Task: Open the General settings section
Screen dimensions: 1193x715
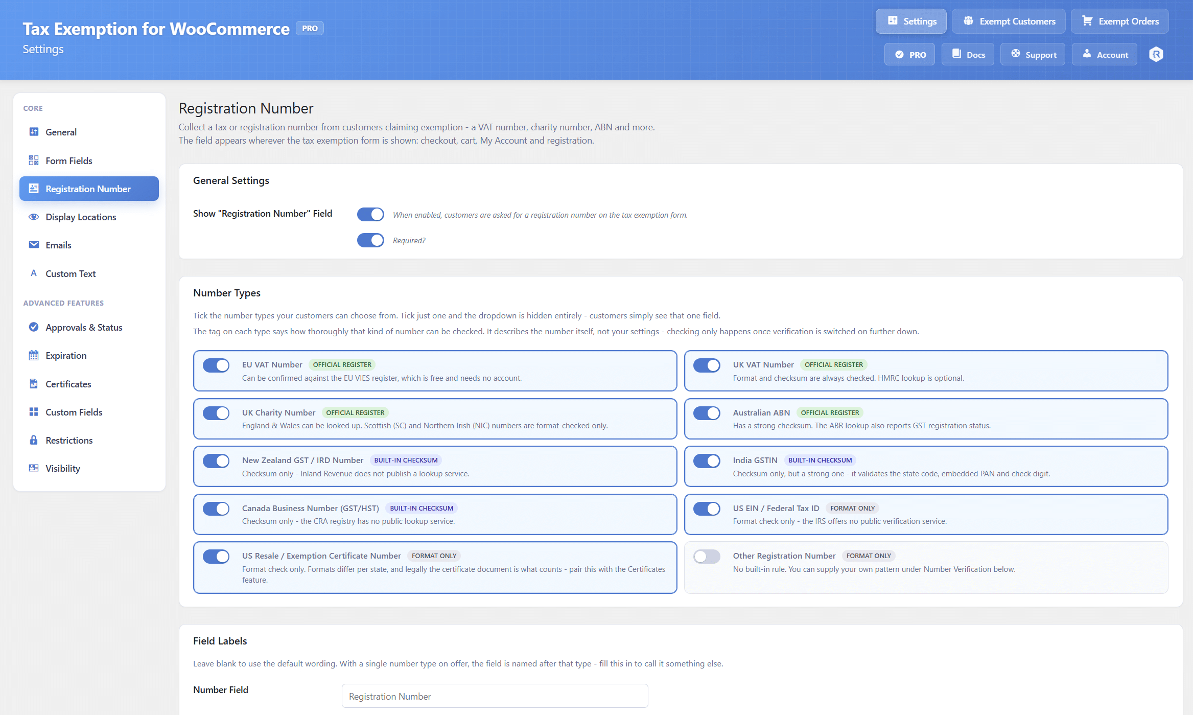Action: click(89, 132)
